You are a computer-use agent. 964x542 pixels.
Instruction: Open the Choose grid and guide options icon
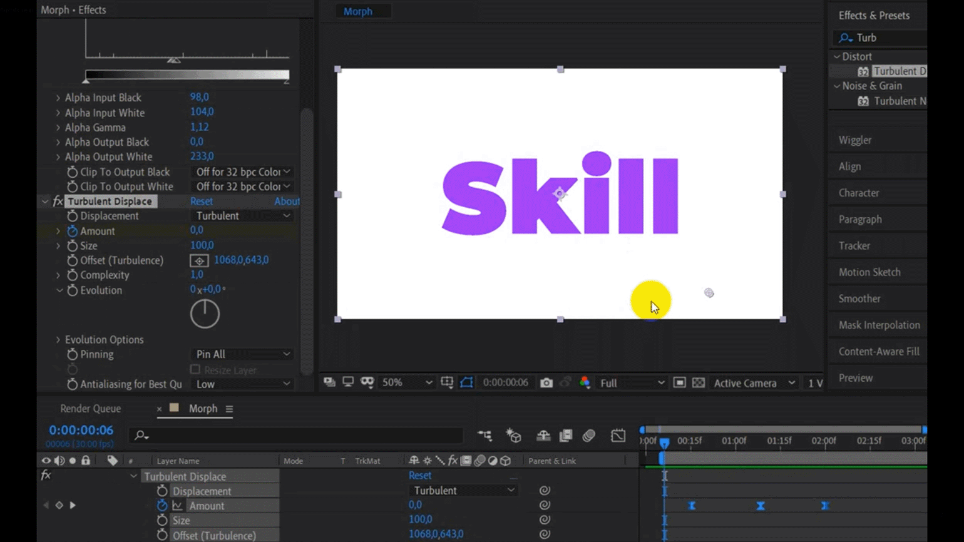pyautogui.click(x=447, y=382)
